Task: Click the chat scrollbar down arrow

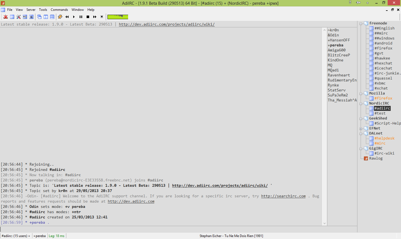Action: point(324,223)
